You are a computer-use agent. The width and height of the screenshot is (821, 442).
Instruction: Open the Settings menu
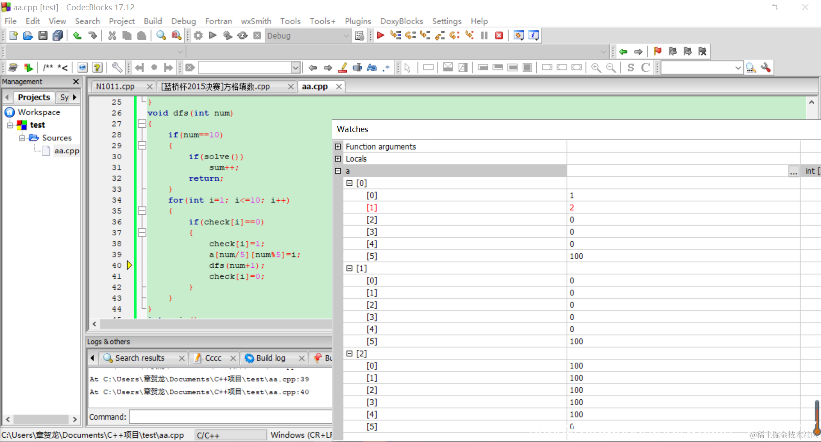point(447,21)
